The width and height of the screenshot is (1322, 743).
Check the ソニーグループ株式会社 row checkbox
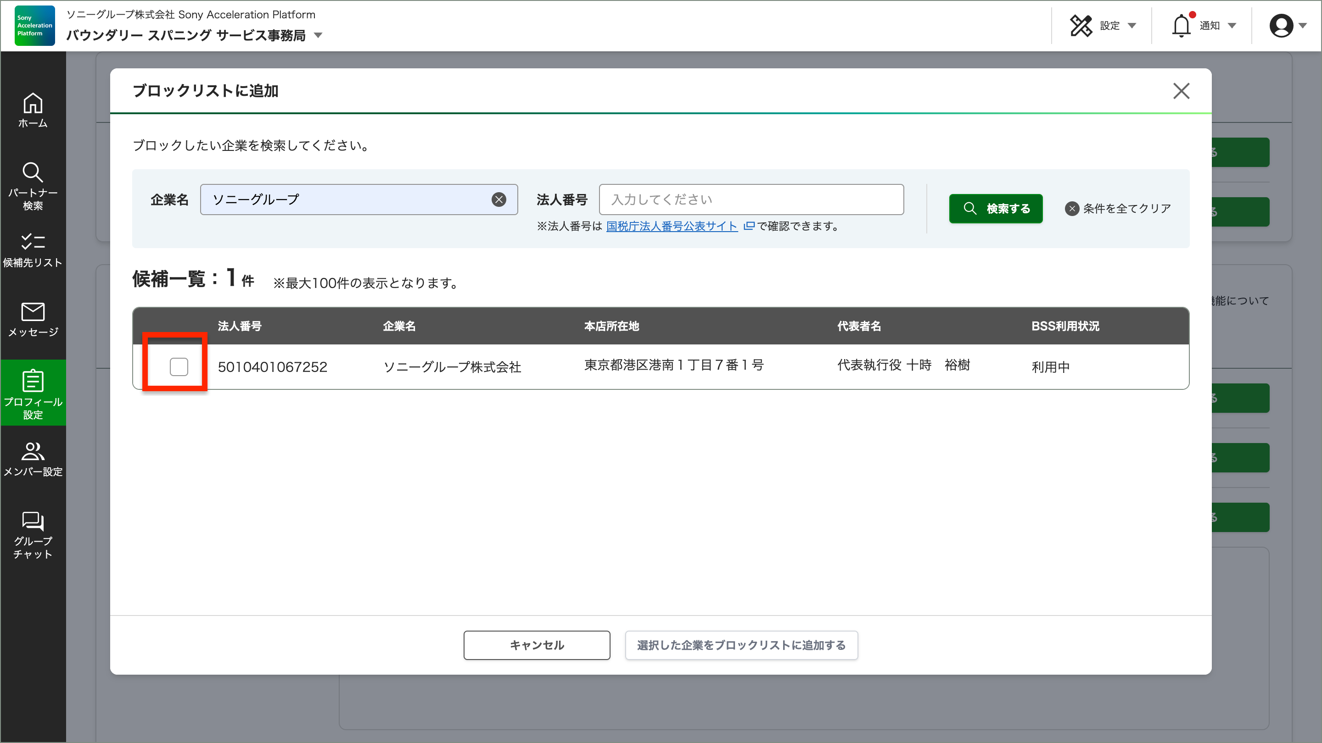tap(179, 366)
